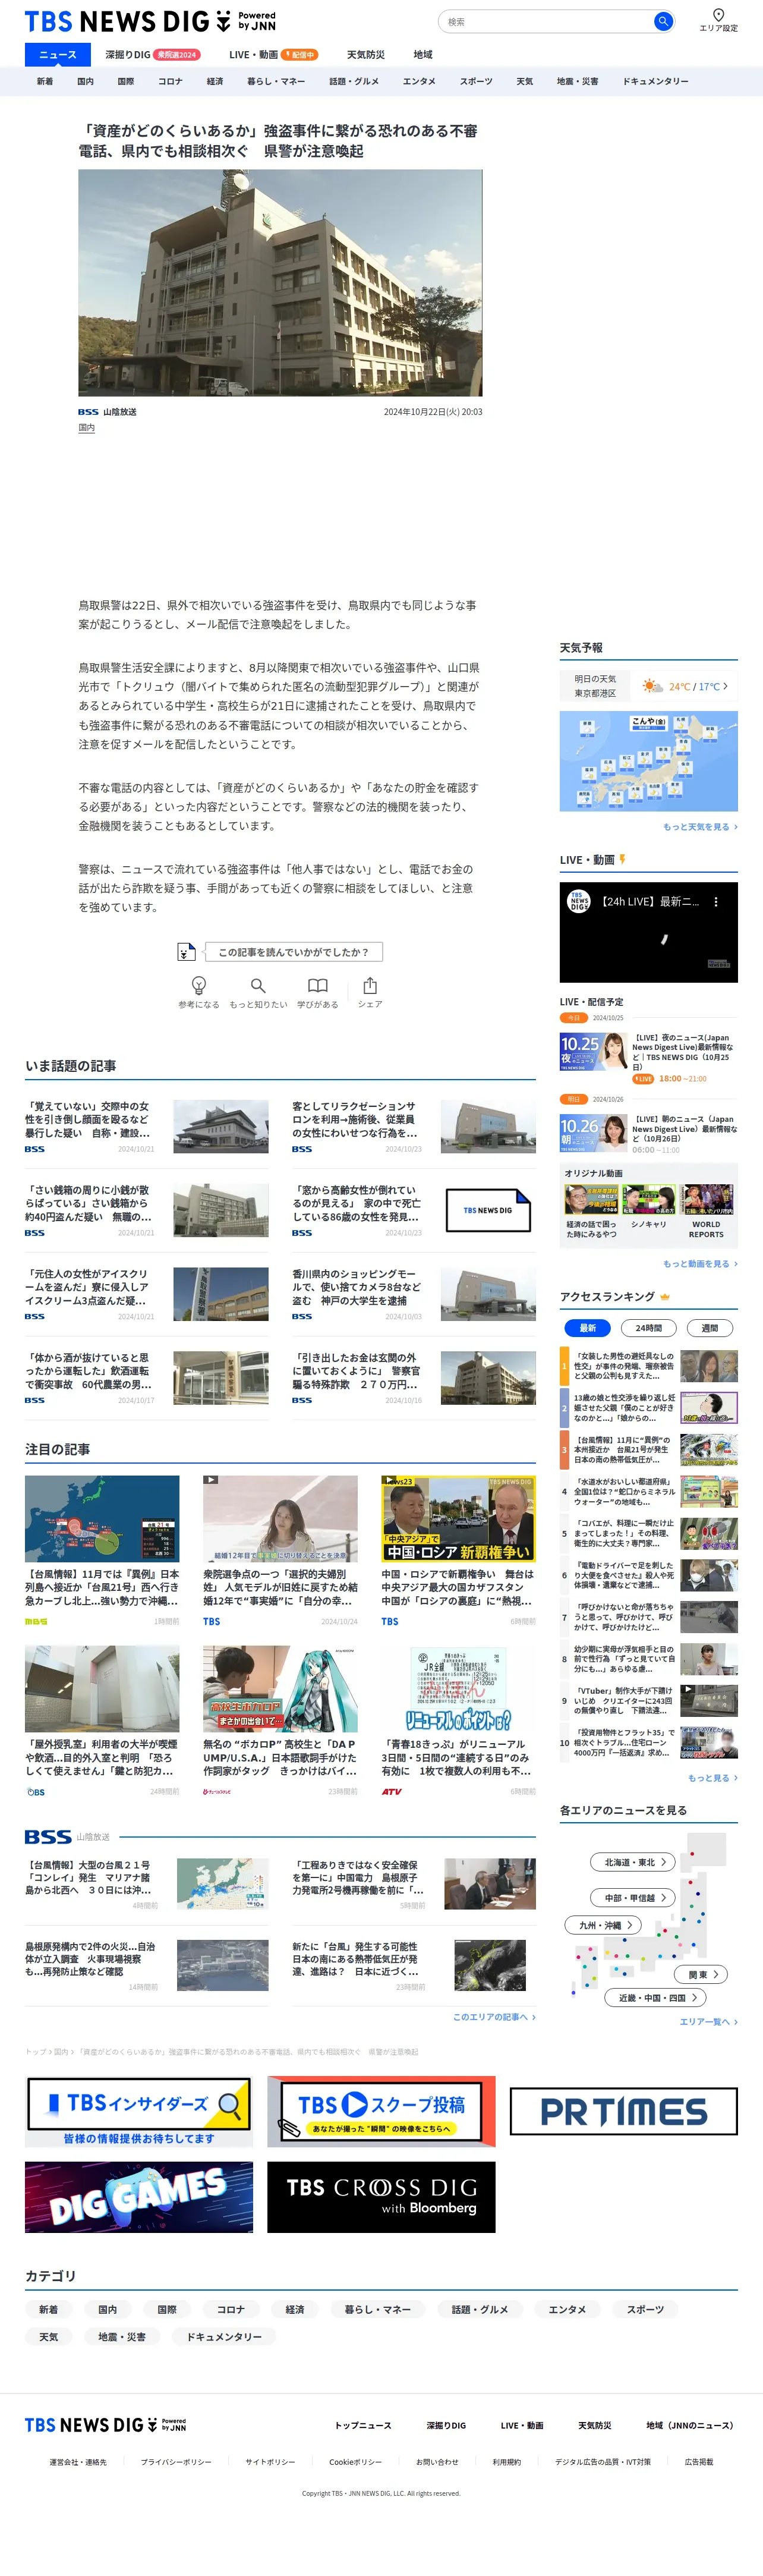Viewport: 763px width, 2576px height.
Task: Expand the 関東 area button
Action: tap(702, 1974)
